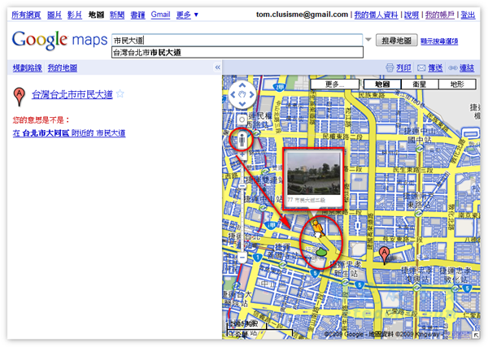Click the chain link icon for 連結

[x=452, y=67]
